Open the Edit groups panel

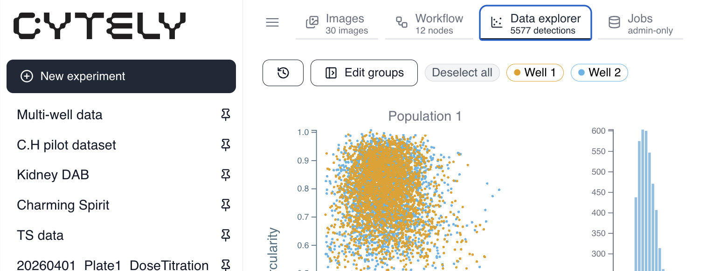point(364,73)
